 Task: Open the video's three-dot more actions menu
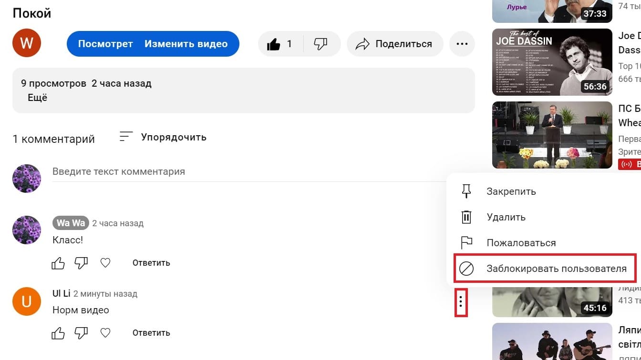tap(462, 44)
